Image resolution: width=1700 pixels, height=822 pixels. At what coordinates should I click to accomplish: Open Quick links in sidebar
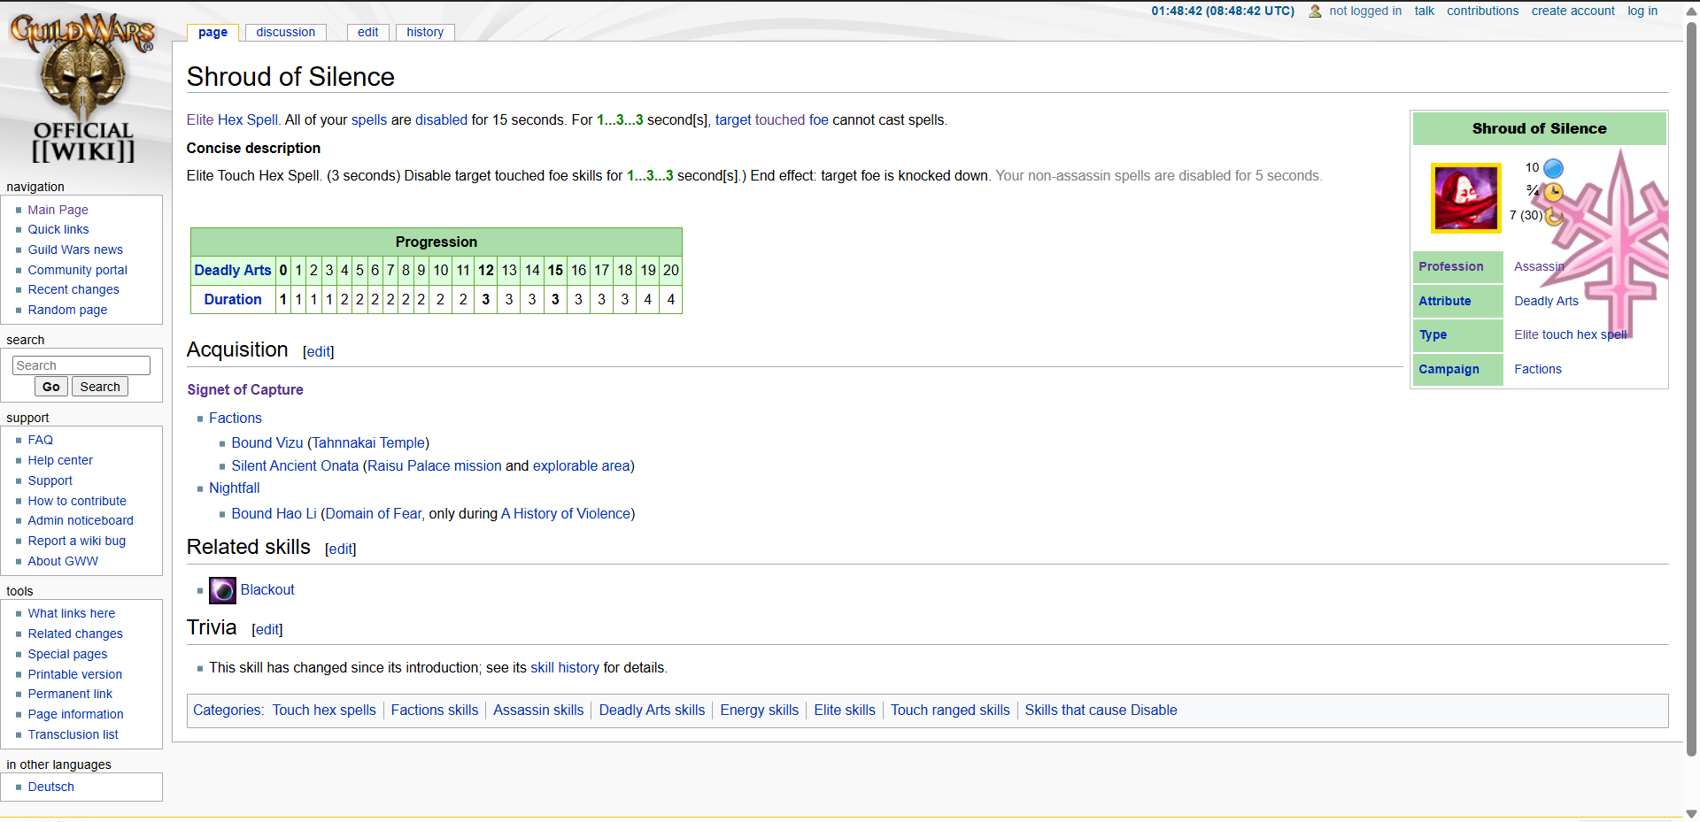(58, 229)
